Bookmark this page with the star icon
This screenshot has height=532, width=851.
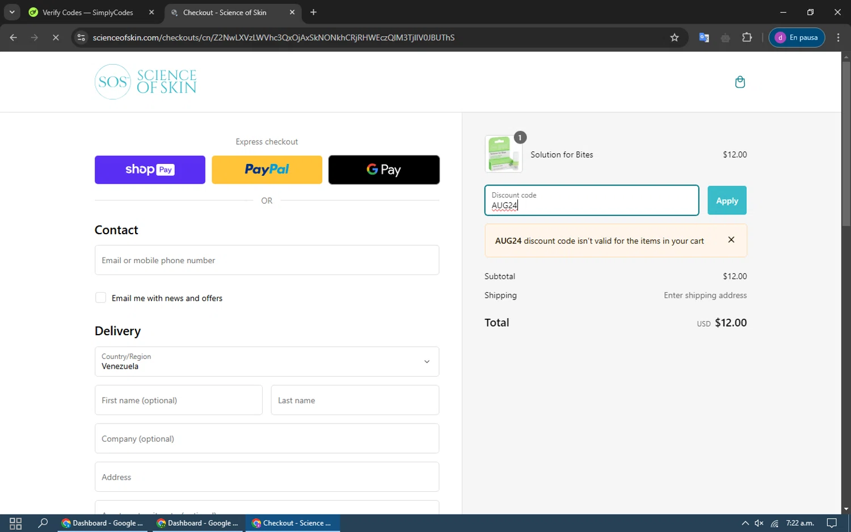[x=675, y=37]
